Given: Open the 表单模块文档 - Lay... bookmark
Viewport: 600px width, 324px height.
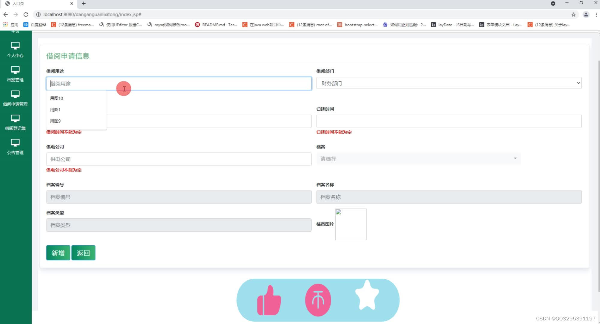Looking at the screenshot, I should [501, 25].
